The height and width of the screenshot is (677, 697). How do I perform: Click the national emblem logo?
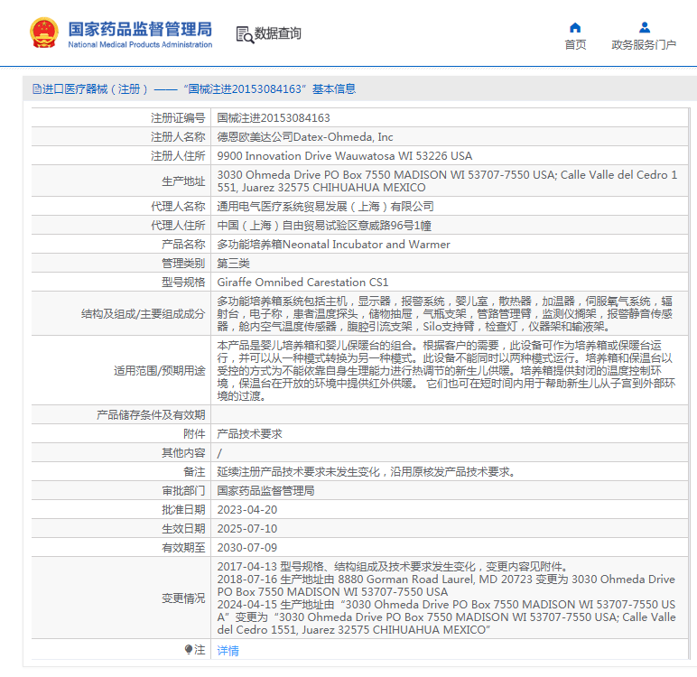(x=43, y=32)
